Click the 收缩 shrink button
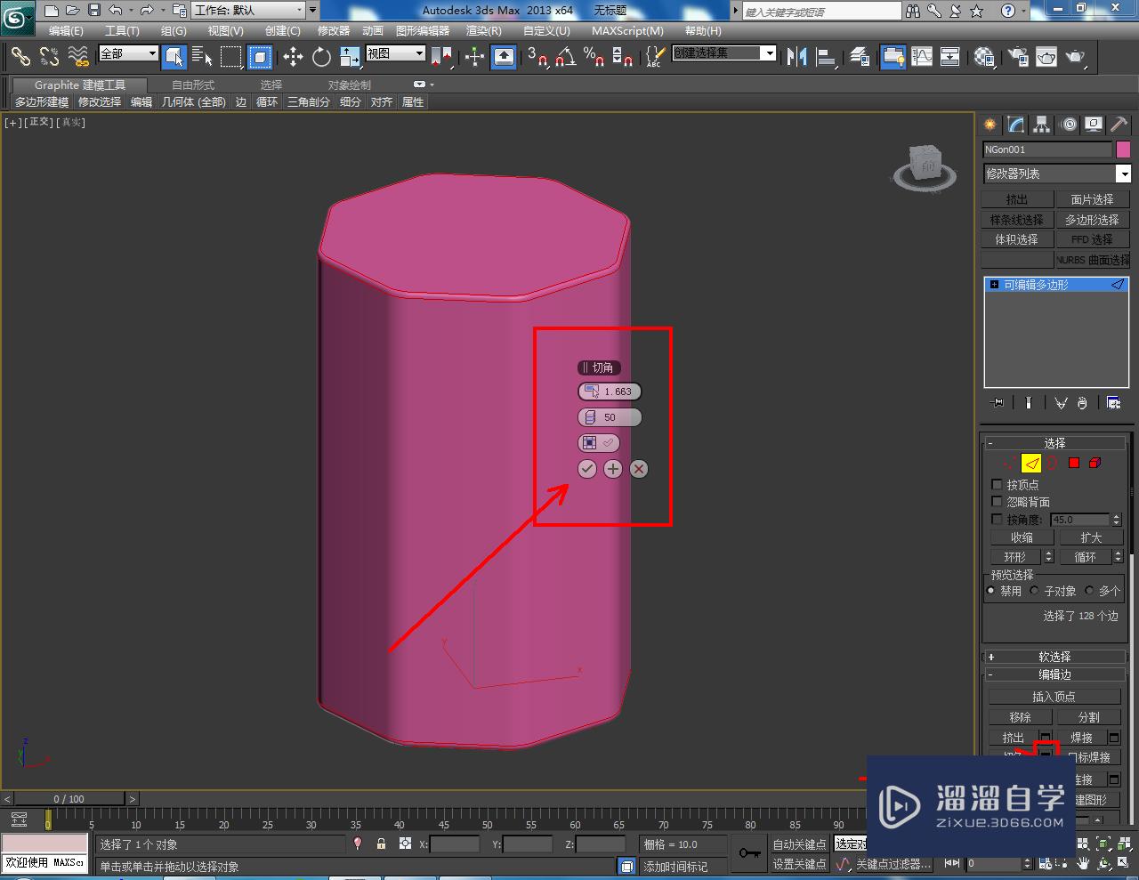This screenshot has height=880, width=1139. [x=1022, y=537]
